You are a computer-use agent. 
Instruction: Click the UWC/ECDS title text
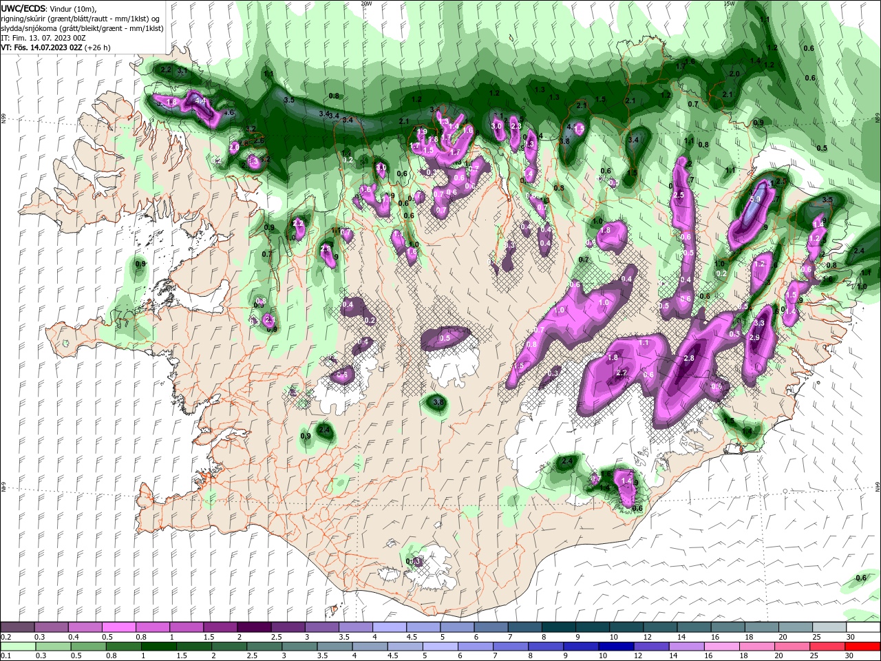(23, 8)
